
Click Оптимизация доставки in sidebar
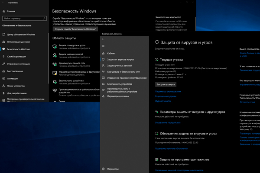click(19, 42)
